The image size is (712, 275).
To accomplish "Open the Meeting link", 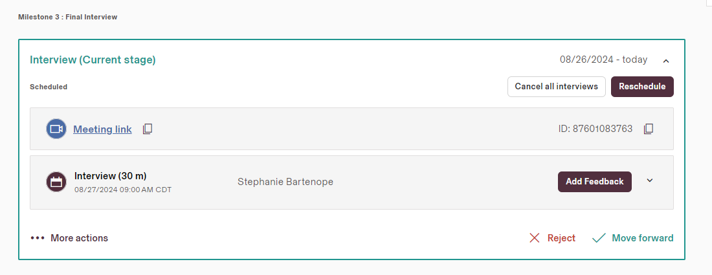I will 102,129.
